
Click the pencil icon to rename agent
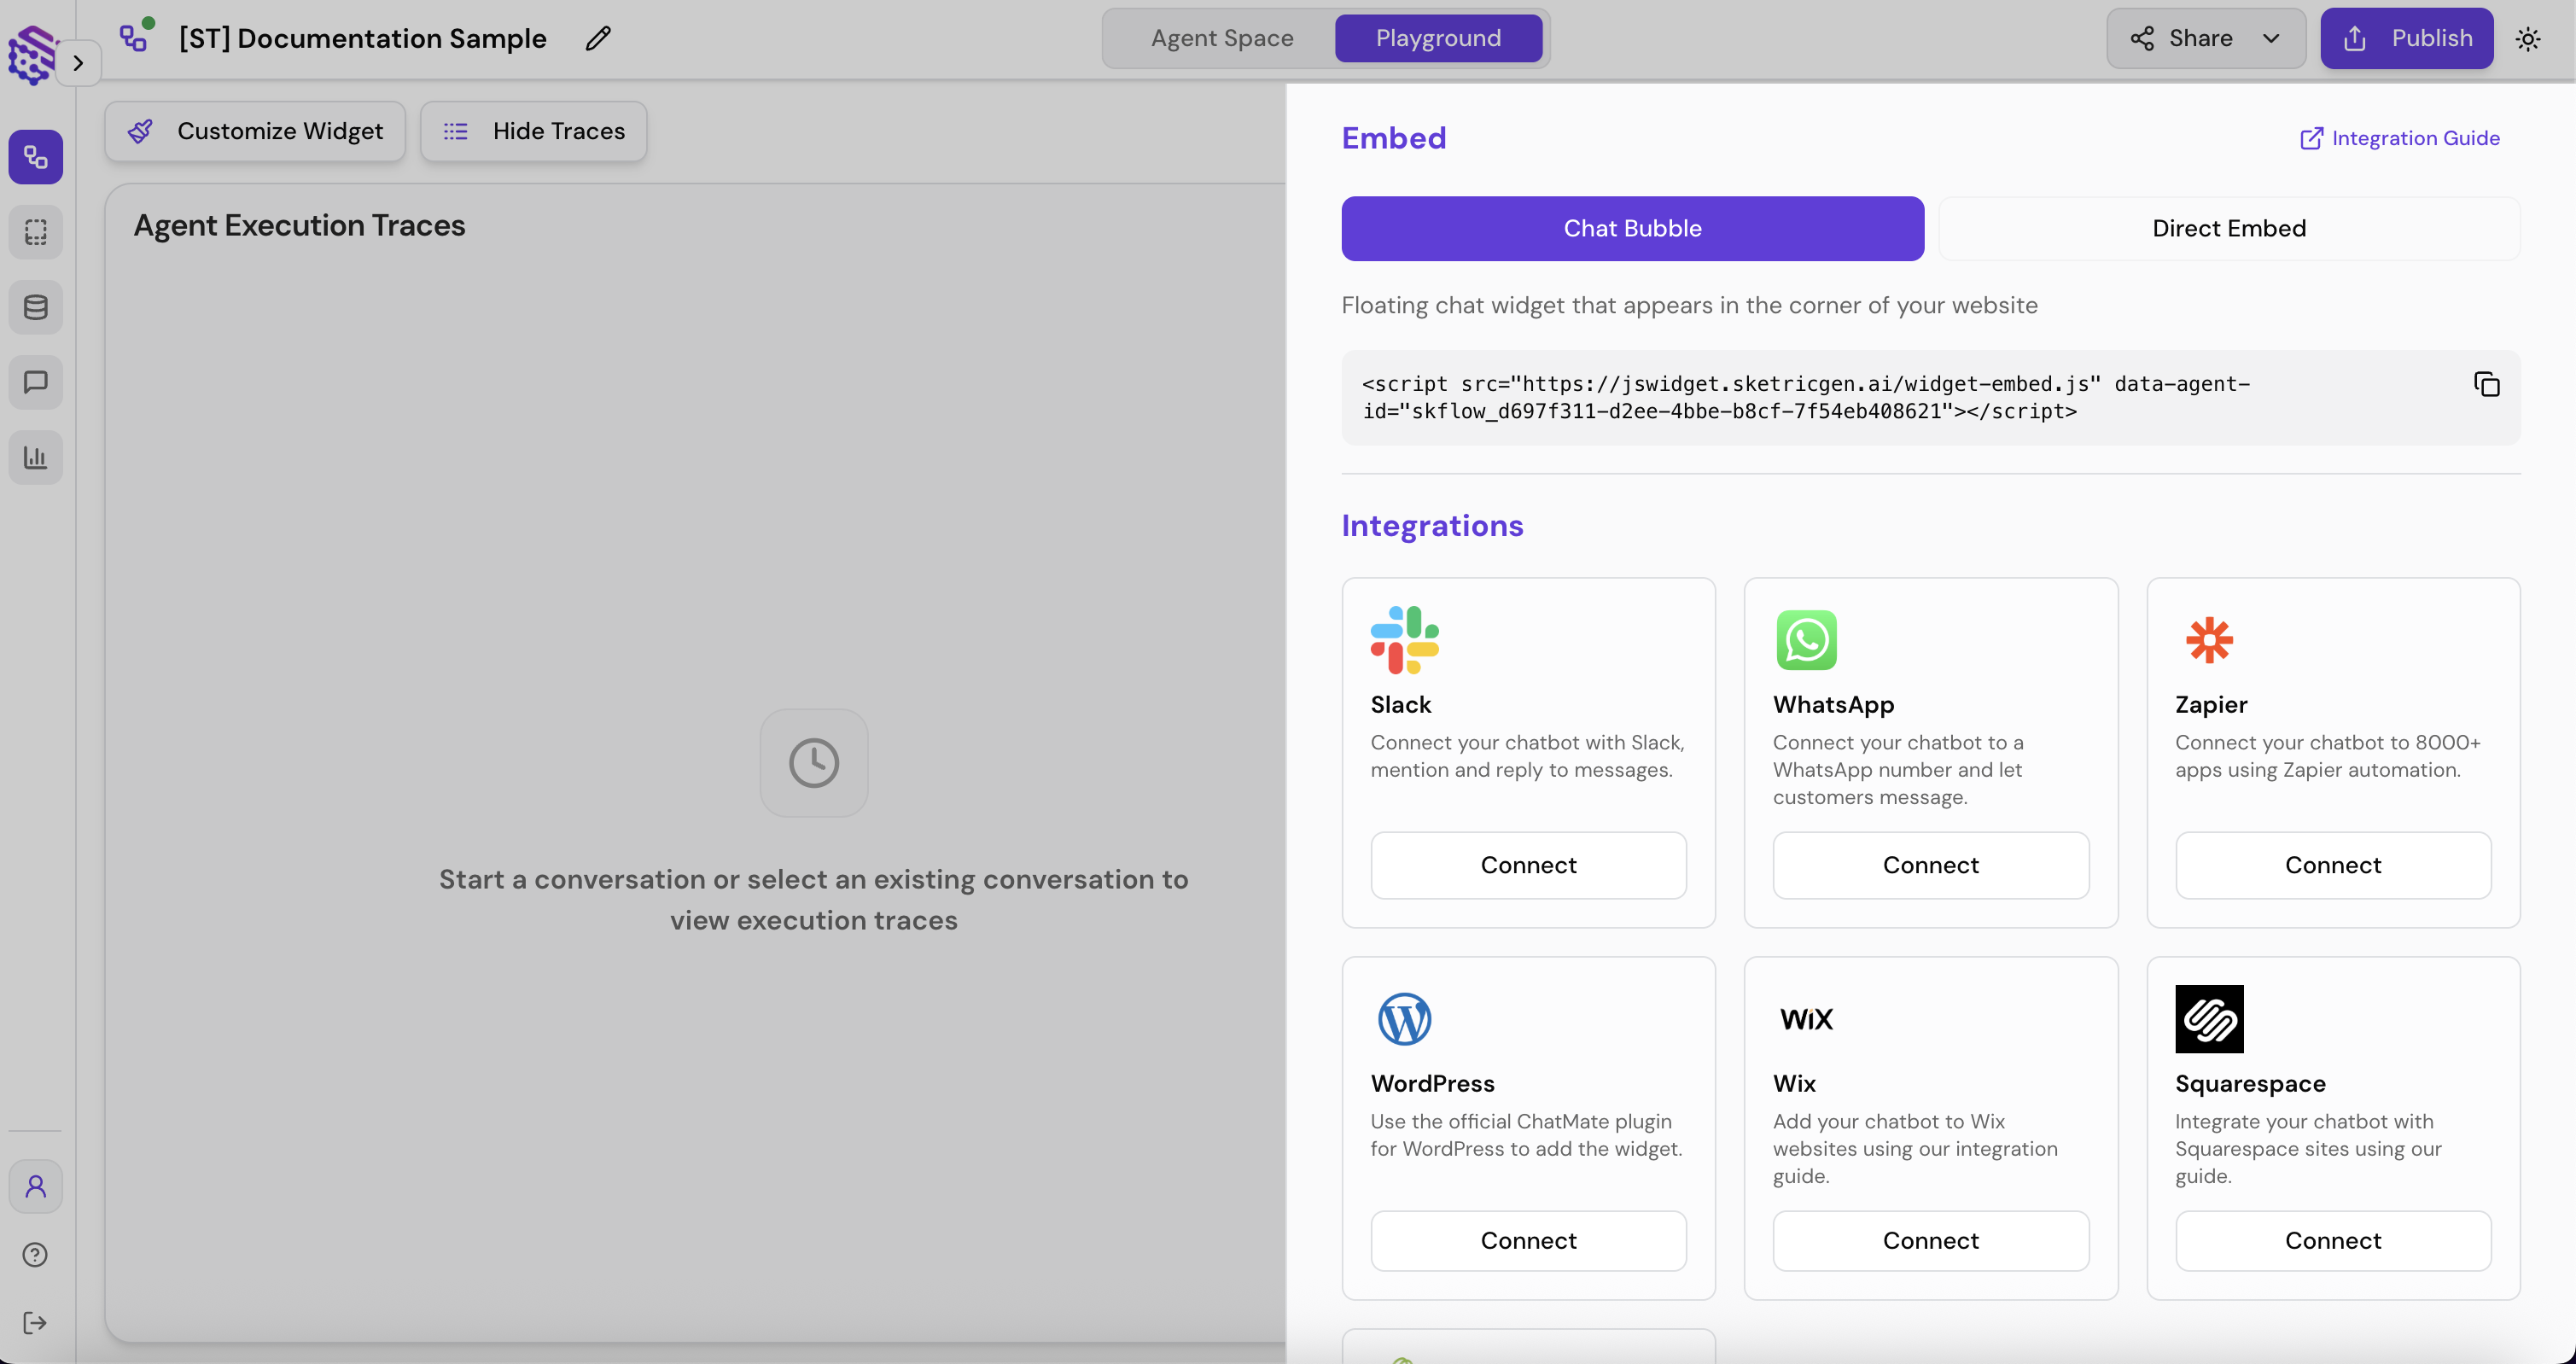pyautogui.click(x=598, y=38)
